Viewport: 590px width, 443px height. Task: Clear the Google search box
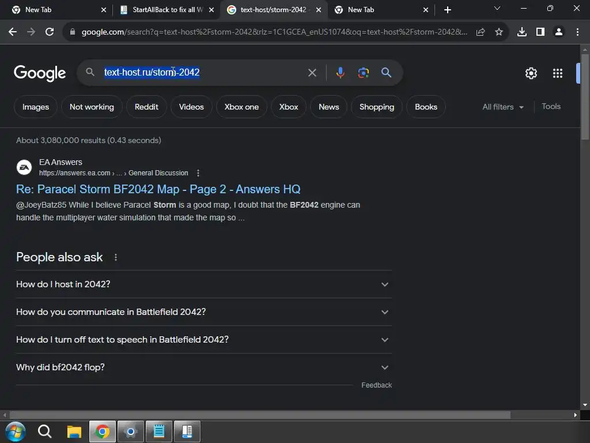click(x=312, y=73)
